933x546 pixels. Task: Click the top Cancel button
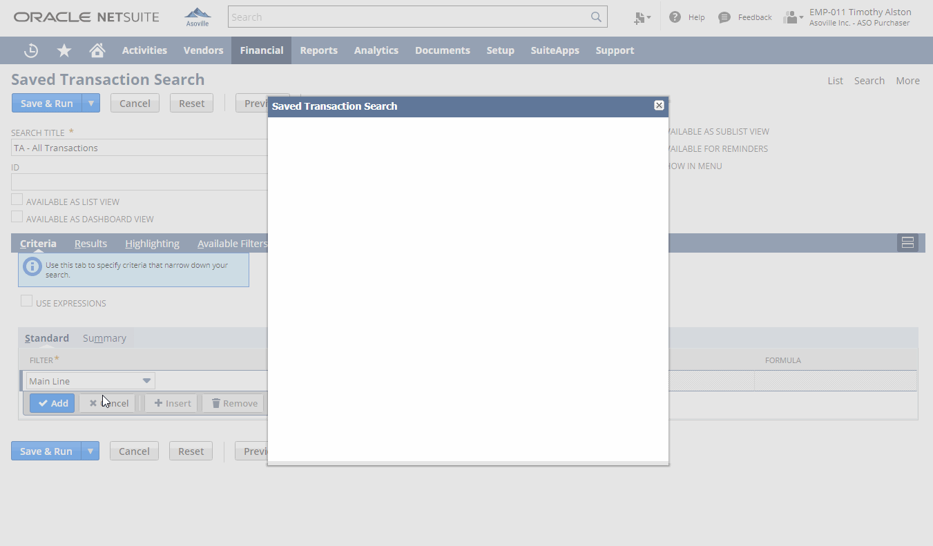[135, 104]
